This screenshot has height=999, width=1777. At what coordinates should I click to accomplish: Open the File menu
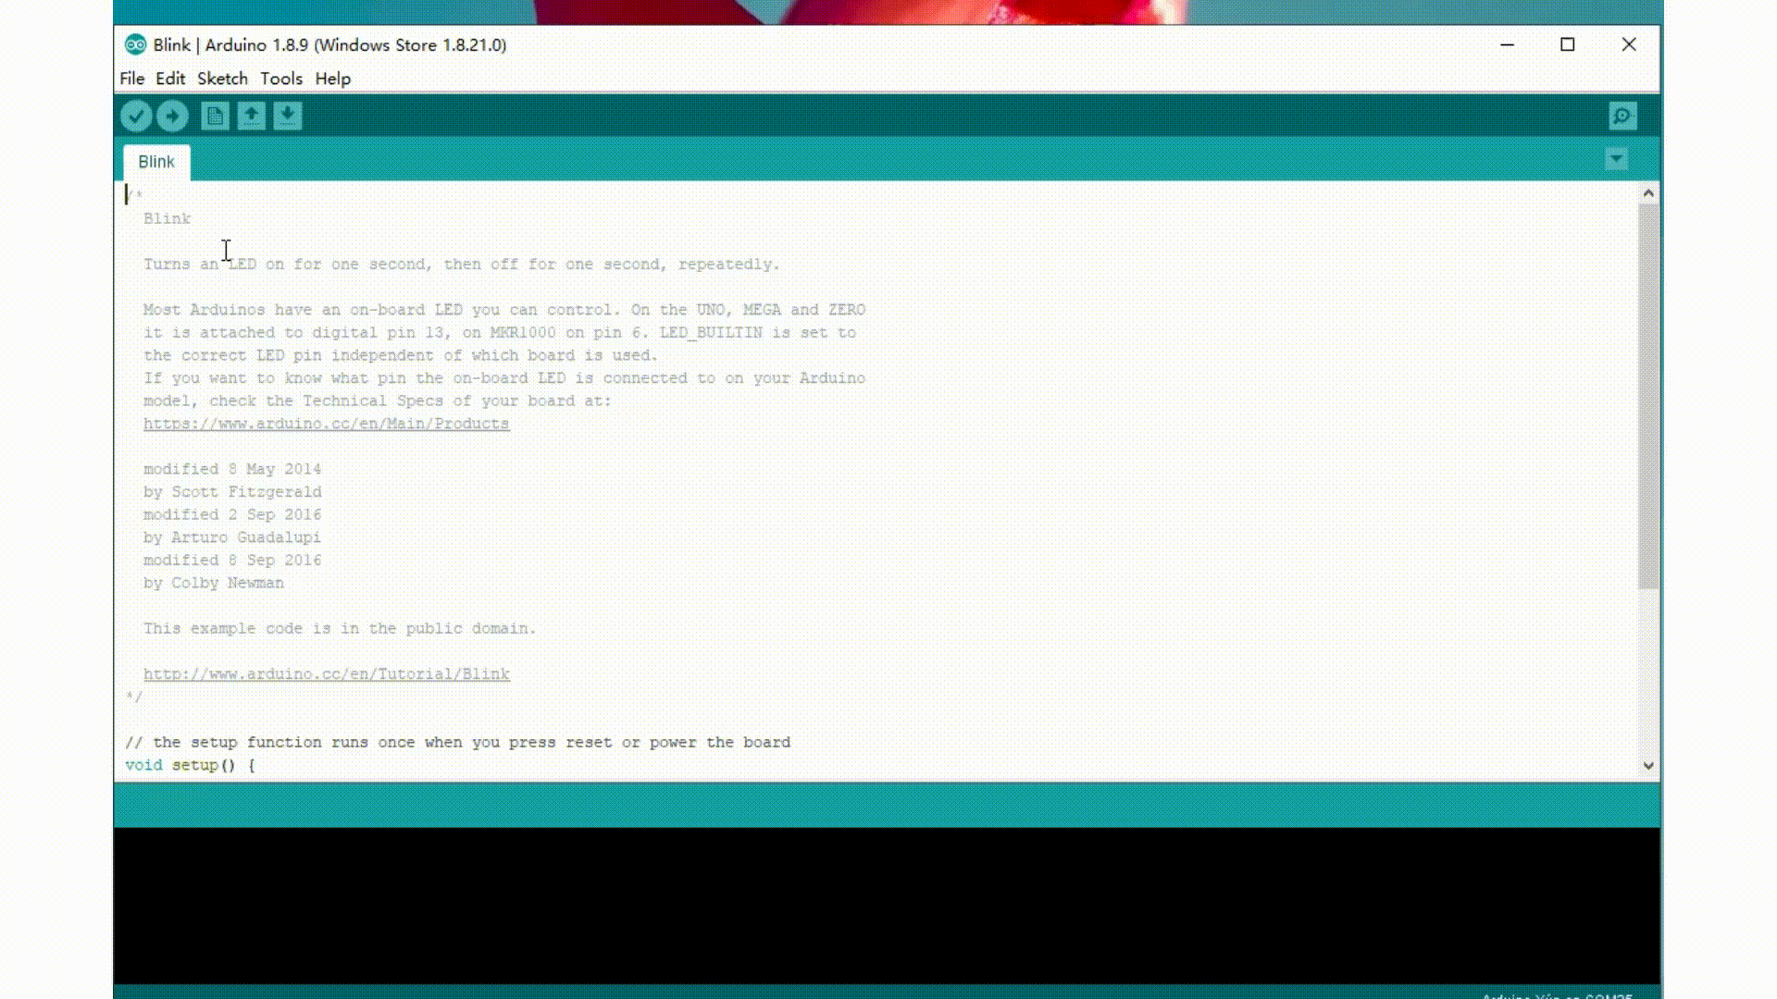click(x=131, y=79)
